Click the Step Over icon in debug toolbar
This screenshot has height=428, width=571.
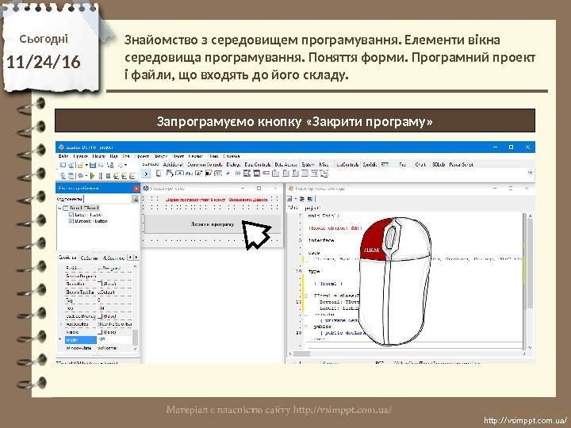125,176
